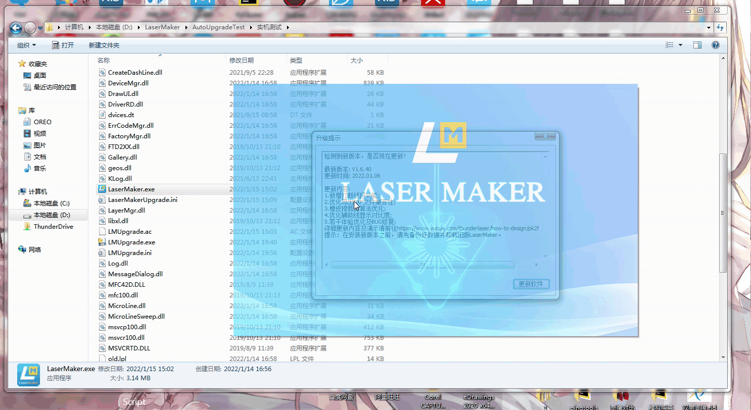Go forward in Explorer window
Viewport: 751px width, 410px height.
click(x=30, y=28)
